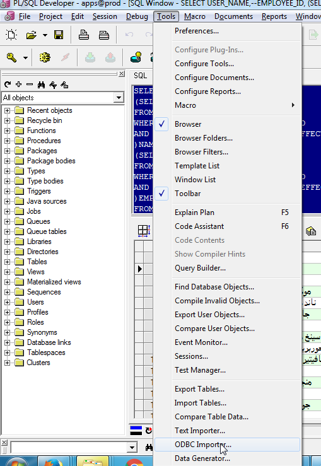321x466 pixels.
Task: Choose Configure Tools menu entry
Action: tap(228, 64)
